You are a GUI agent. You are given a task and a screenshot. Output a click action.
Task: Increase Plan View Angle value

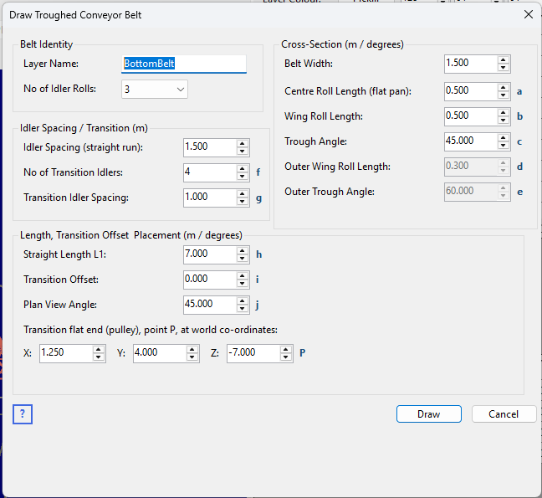click(243, 300)
